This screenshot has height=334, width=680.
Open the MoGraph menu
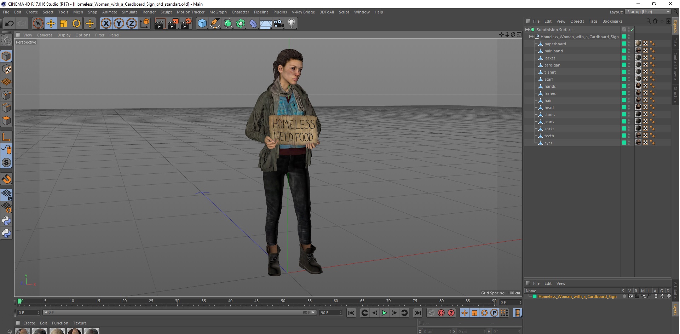[x=218, y=12]
